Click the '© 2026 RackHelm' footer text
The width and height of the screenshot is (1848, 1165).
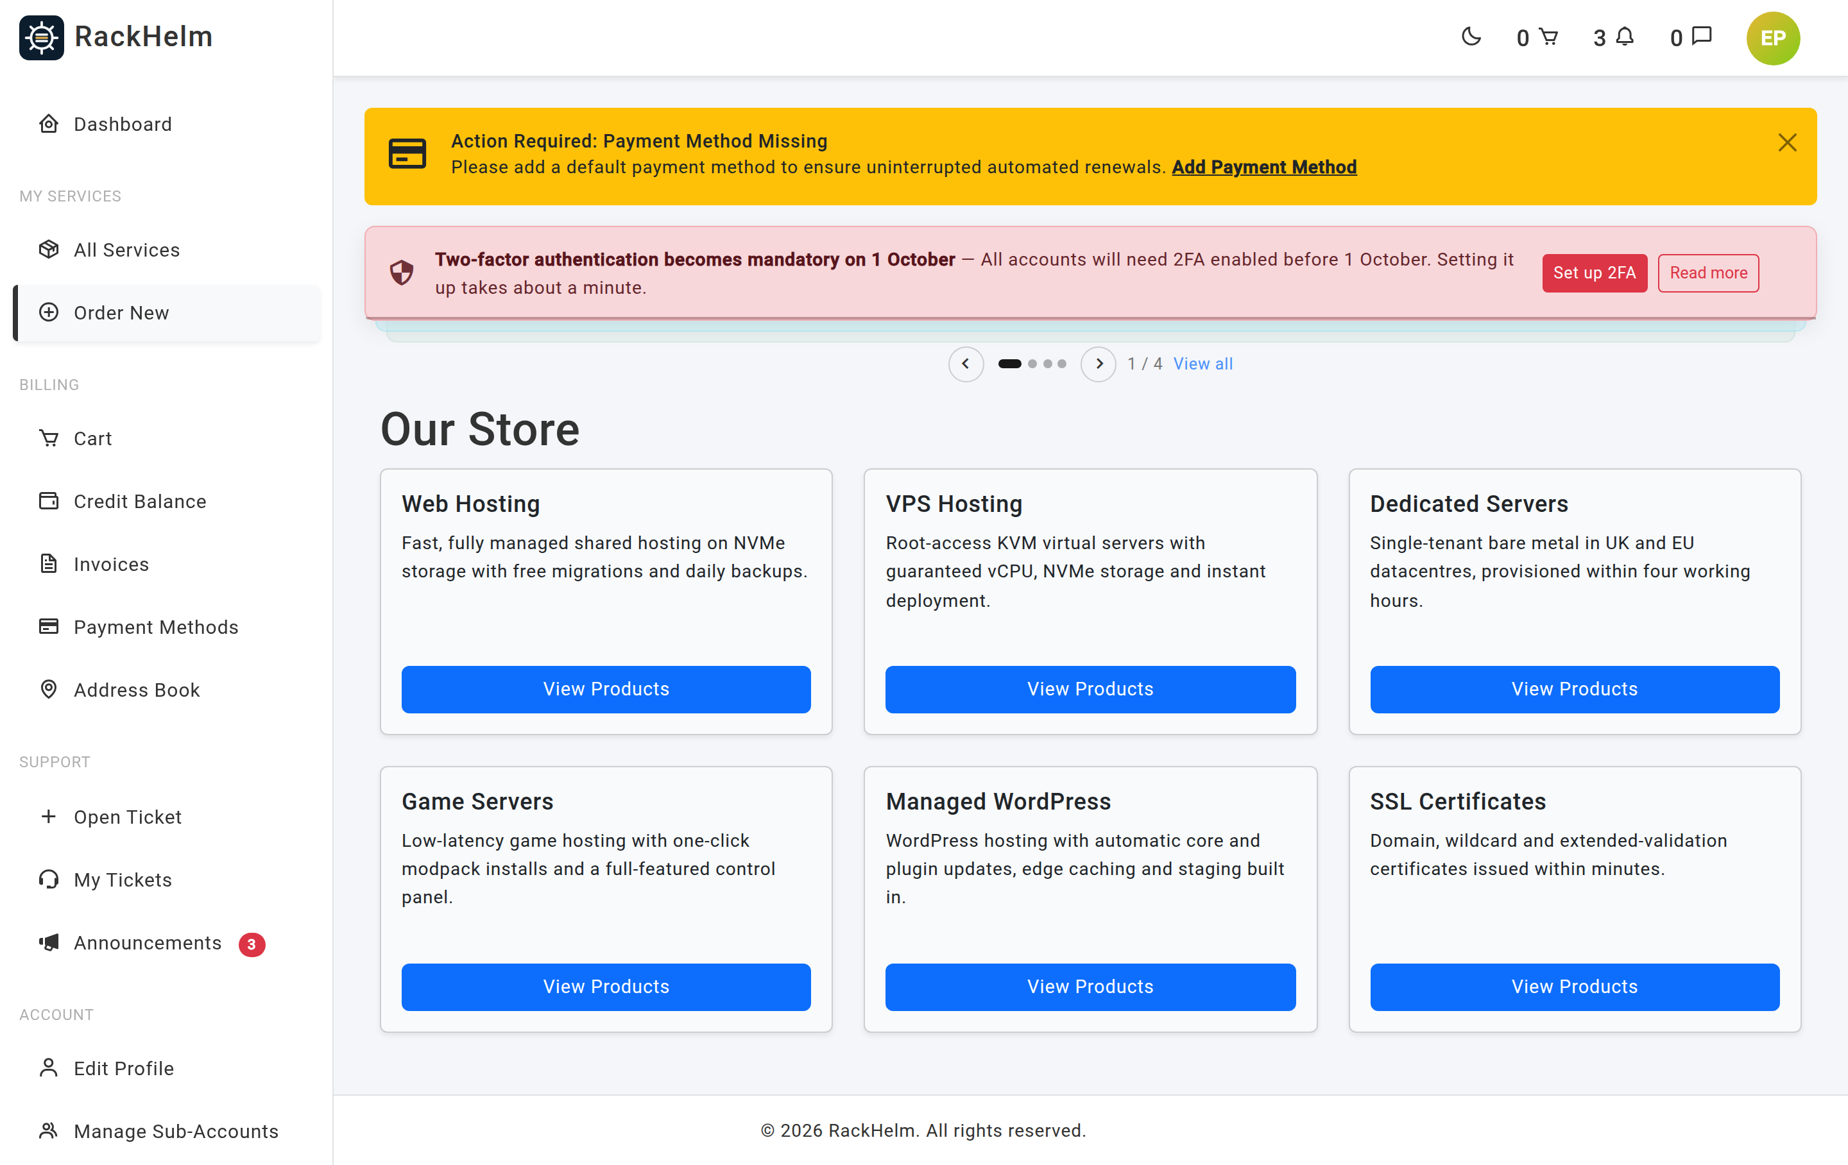923,1130
